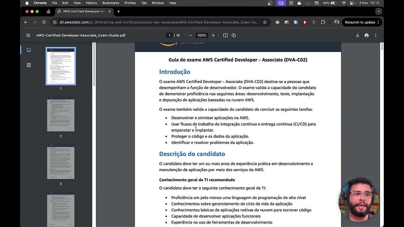Open the PDF viewer more actions menu
Viewport: 404px width, 227px height.
(x=376, y=35)
